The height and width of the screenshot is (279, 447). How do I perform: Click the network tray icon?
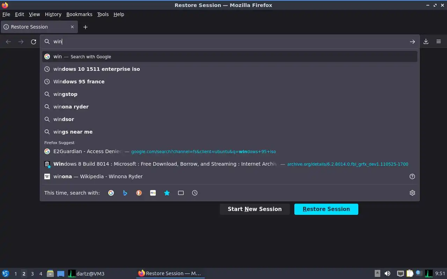(401, 273)
